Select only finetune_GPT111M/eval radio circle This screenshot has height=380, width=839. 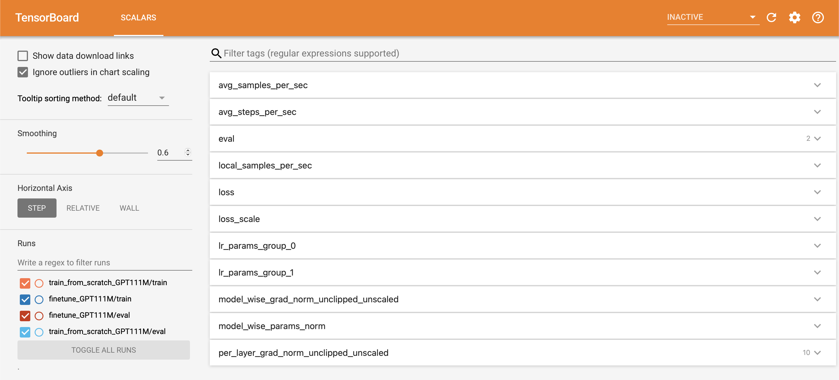[x=39, y=316]
